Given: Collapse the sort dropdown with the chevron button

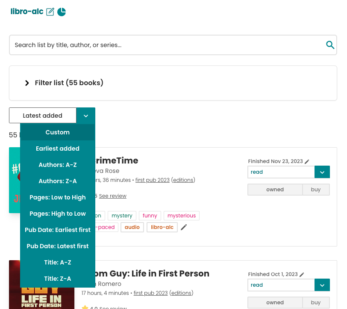Looking at the screenshot, I should click(86, 116).
